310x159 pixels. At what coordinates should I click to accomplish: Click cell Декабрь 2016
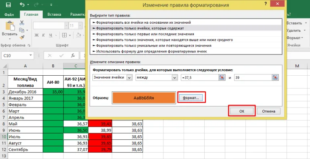click(25, 92)
